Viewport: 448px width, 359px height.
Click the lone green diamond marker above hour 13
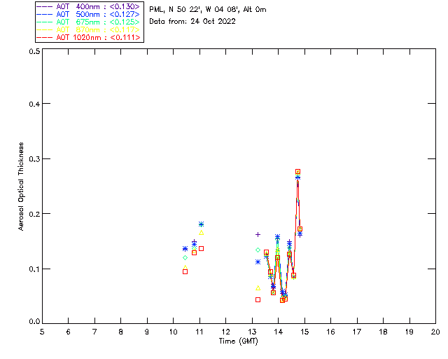pos(258,250)
